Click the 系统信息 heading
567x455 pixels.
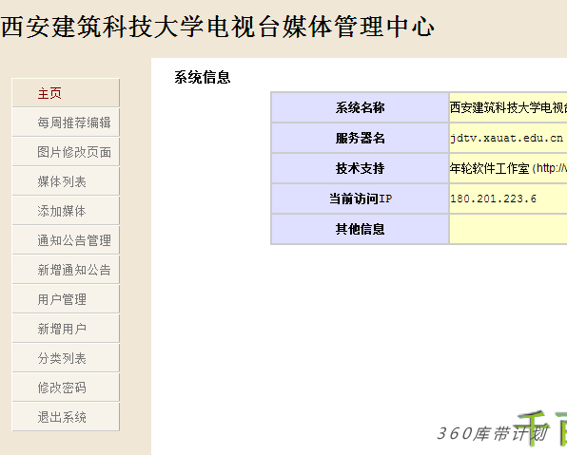point(203,77)
